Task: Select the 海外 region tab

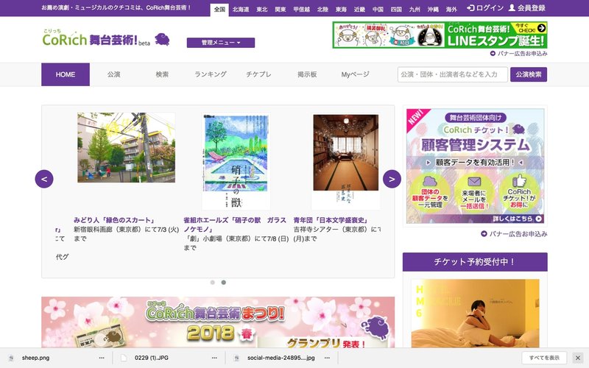Action: tap(451, 10)
